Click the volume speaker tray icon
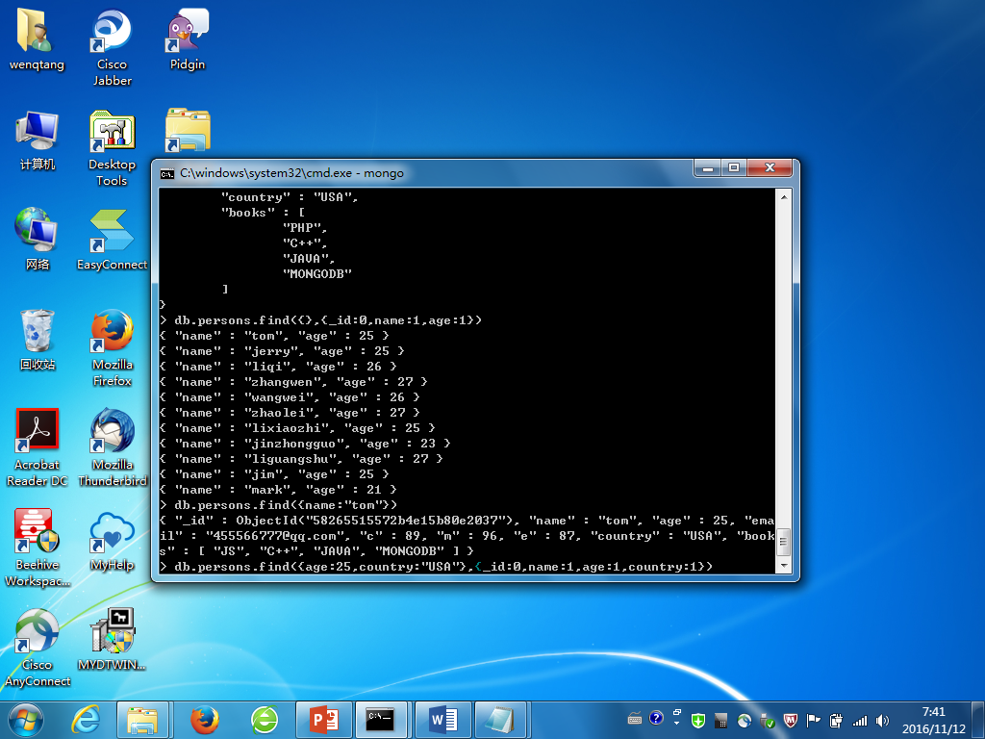Viewport: 985px width, 739px height. (x=881, y=720)
